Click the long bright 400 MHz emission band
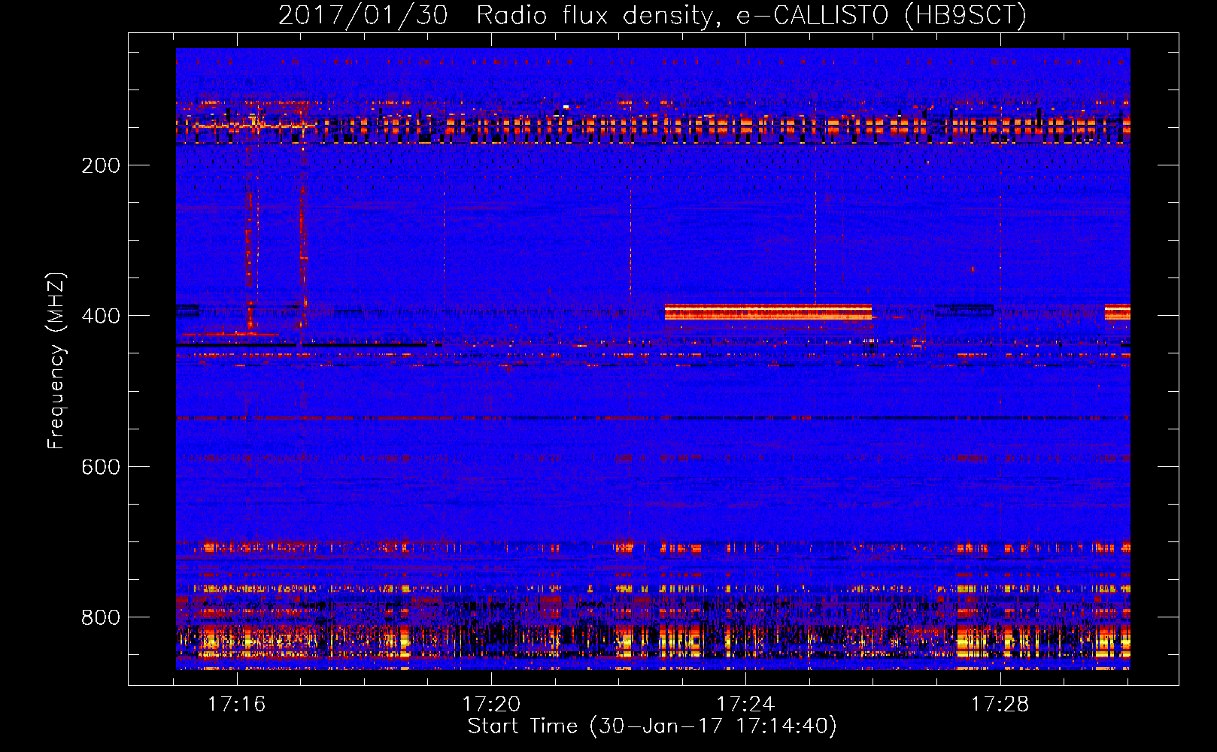1217x752 pixels. pos(768,312)
